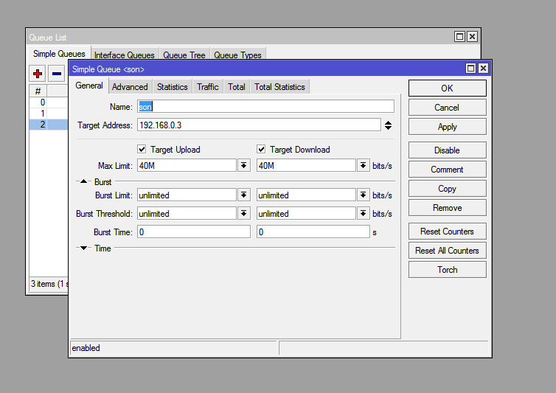
Task: Click the Target Address up-down arrows icon
Action: tap(388, 125)
